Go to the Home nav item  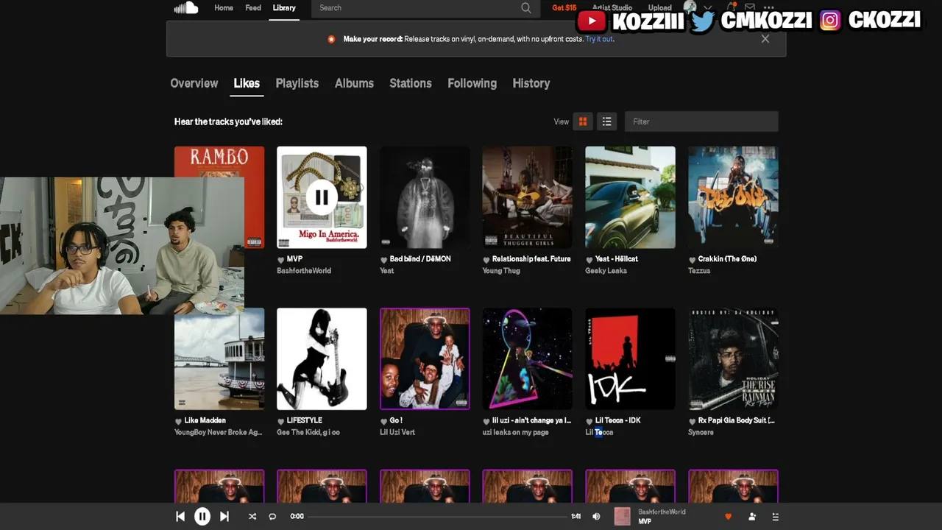point(224,8)
